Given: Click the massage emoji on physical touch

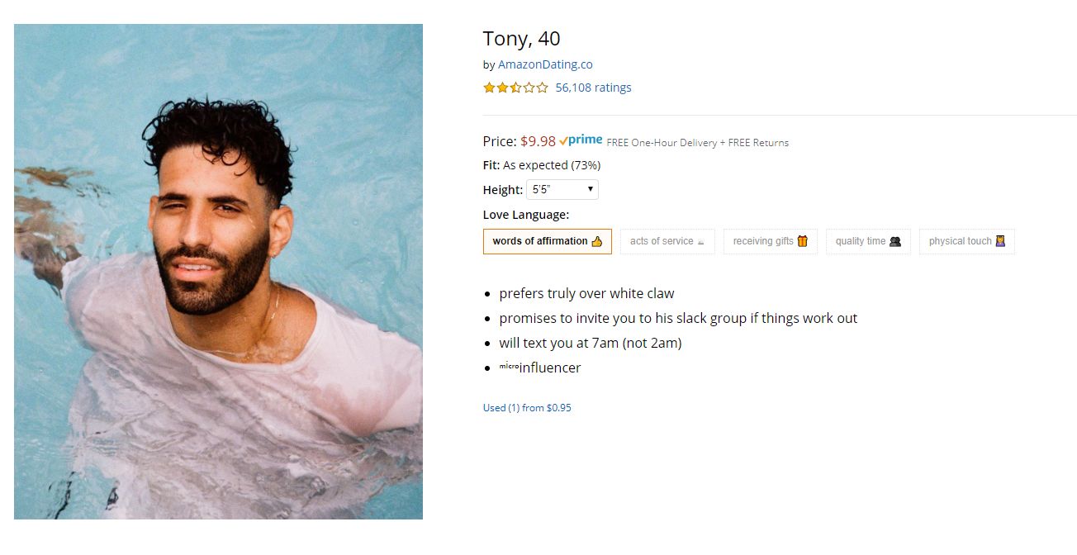Looking at the screenshot, I should [x=1000, y=241].
